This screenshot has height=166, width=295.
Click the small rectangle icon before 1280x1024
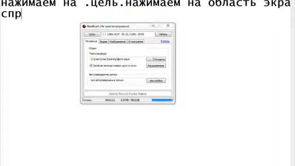[x=104, y=34]
